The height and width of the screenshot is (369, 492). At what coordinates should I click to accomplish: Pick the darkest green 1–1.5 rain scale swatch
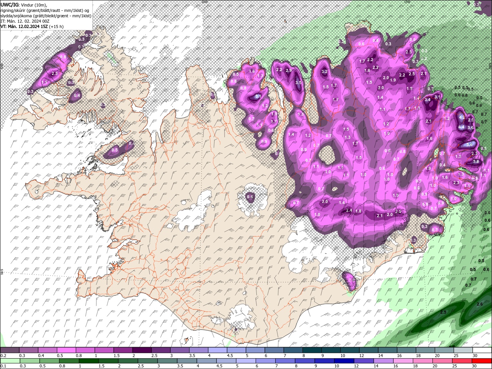88,361
